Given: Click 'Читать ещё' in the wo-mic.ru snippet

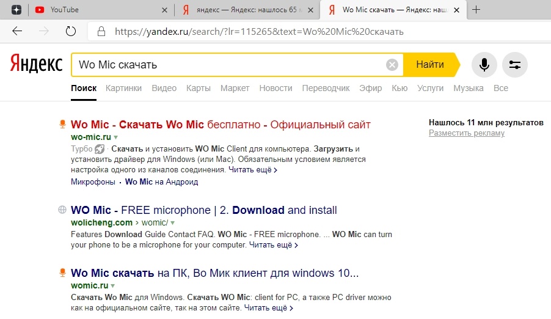Looking at the screenshot, I should pyautogui.click(x=253, y=170).
